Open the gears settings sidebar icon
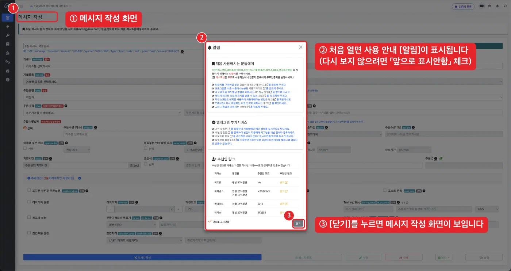Screen dimensions: 511x271 pos(8,62)
